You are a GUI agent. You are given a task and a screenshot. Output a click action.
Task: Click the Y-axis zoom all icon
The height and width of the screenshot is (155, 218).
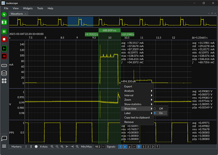click(x=77, y=146)
